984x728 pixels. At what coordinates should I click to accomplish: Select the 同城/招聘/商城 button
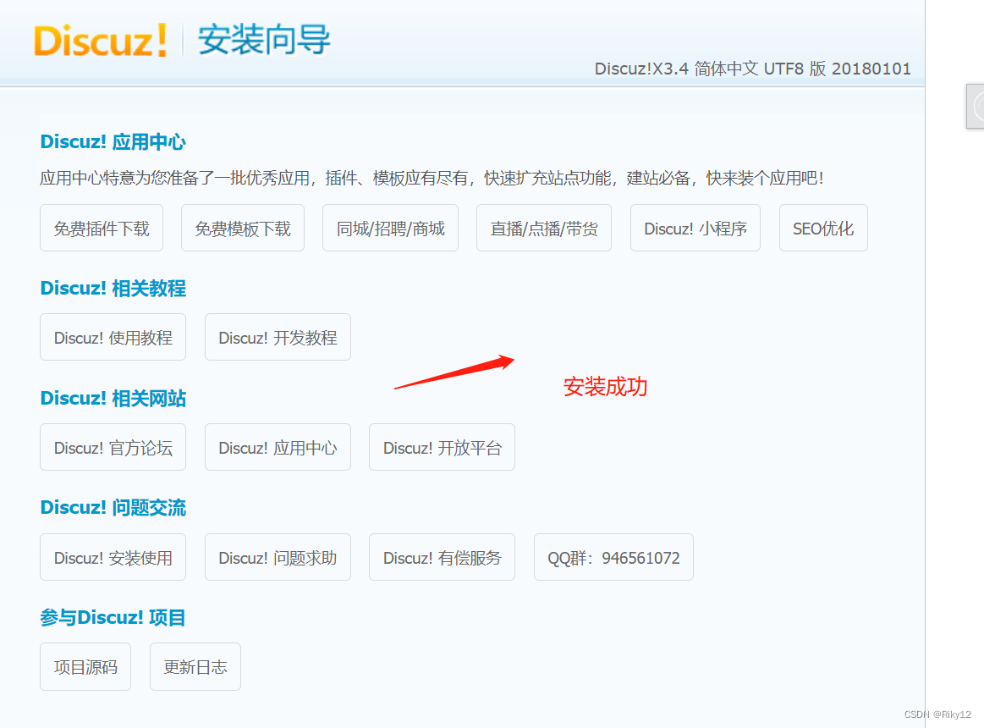pos(390,228)
